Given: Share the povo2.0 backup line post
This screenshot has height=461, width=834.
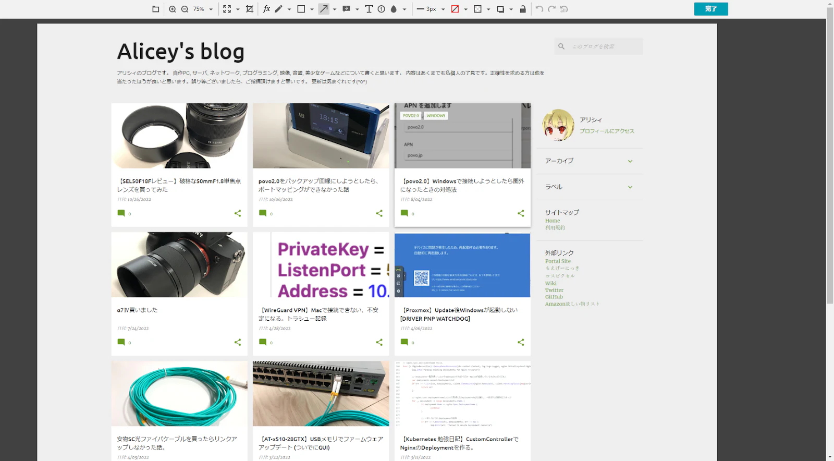Looking at the screenshot, I should click(379, 213).
